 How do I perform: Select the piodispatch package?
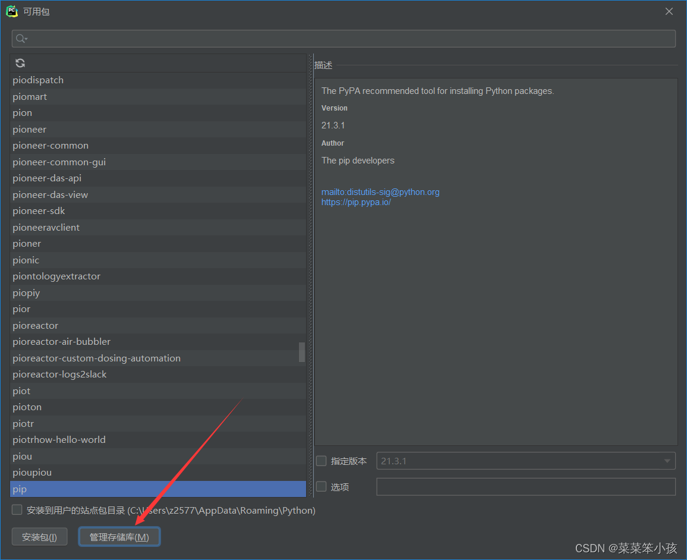coord(157,80)
